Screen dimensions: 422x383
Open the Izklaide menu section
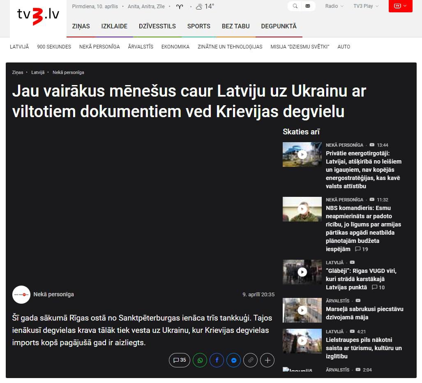[x=114, y=26]
